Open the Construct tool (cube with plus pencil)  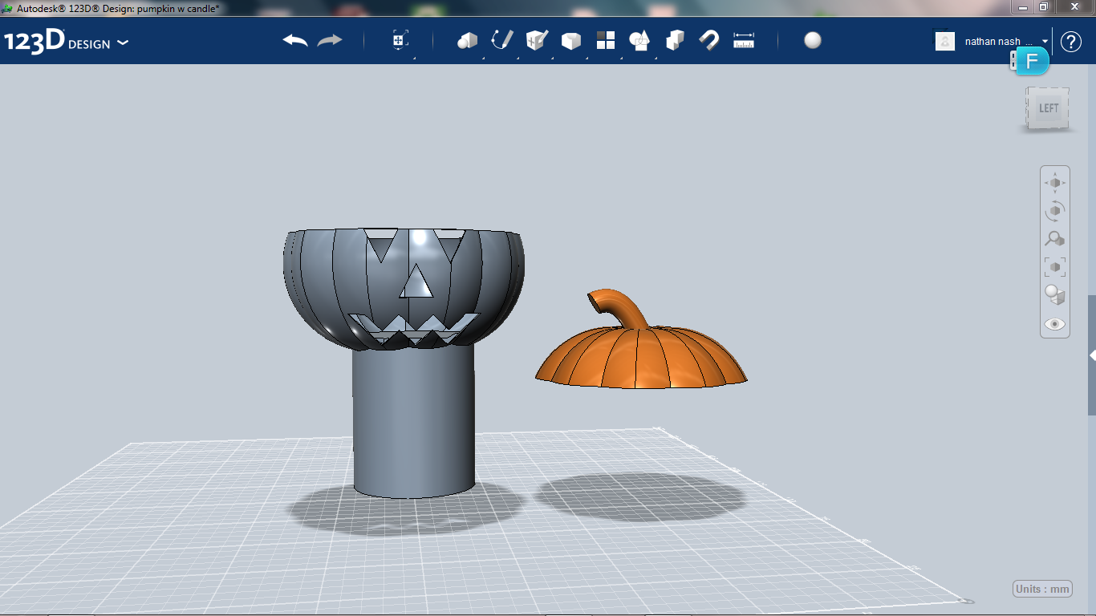[x=537, y=40]
